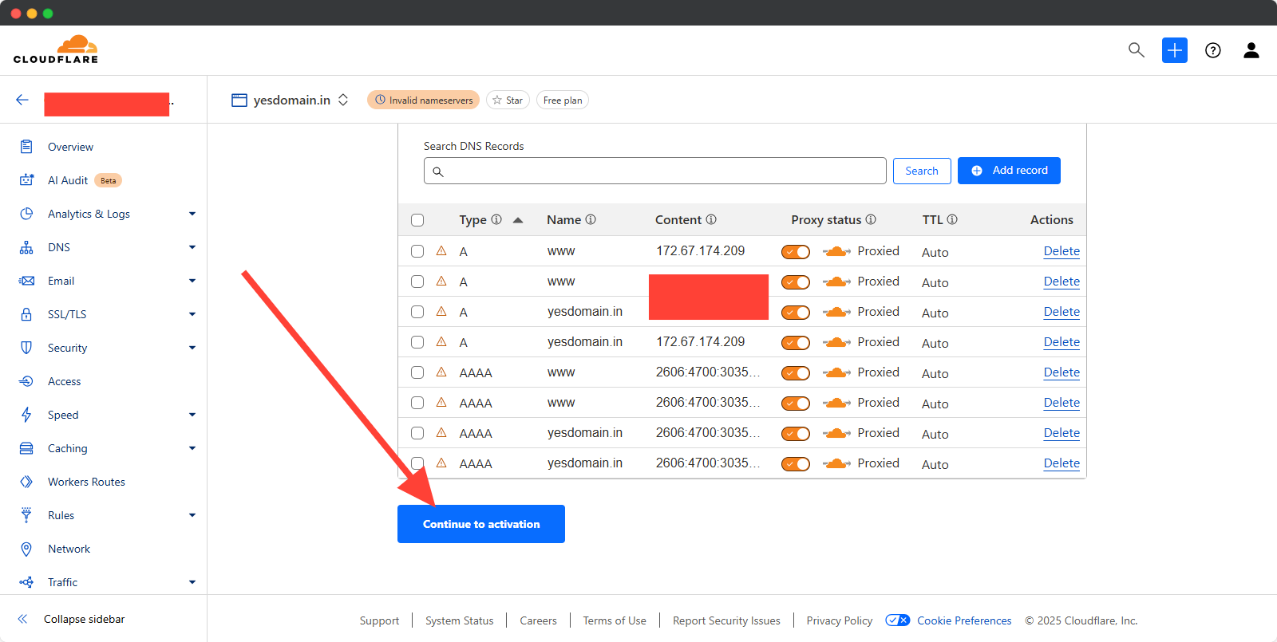
Task: Click the Proxy status info icon
Action: pos(871,219)
